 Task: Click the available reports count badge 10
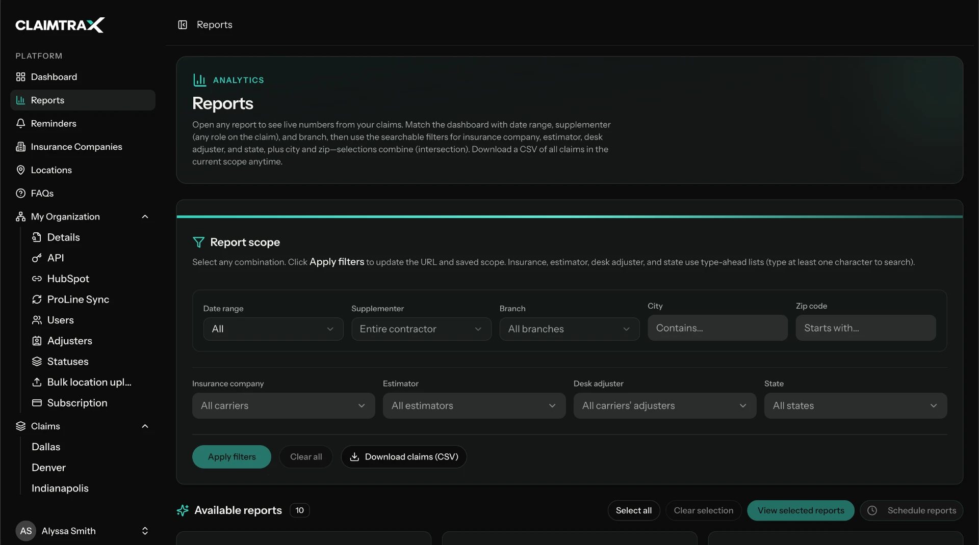[300, 510]
